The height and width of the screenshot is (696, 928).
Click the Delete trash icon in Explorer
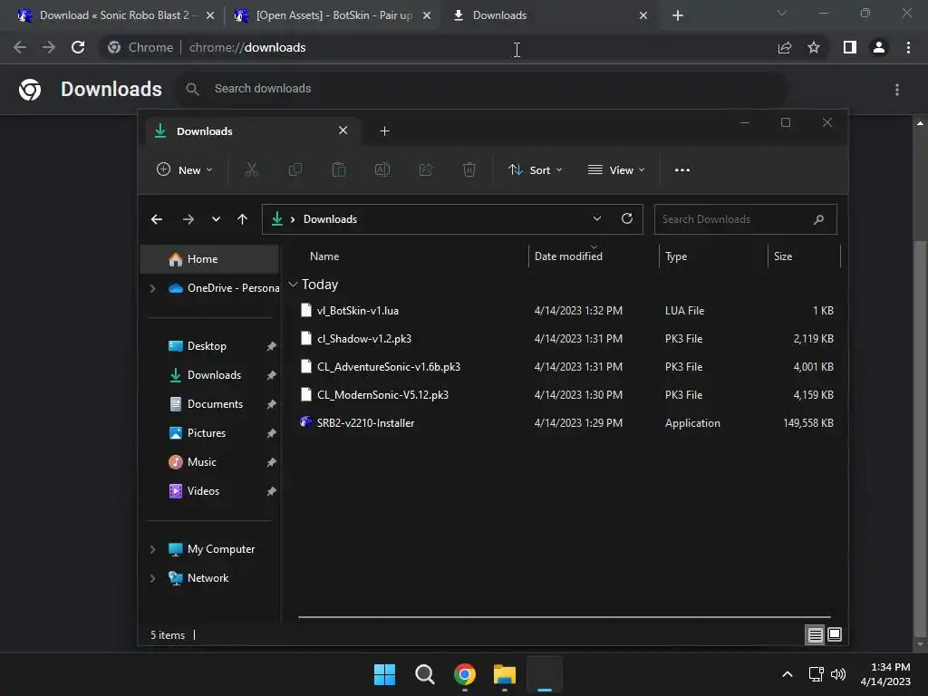[469, 169]
